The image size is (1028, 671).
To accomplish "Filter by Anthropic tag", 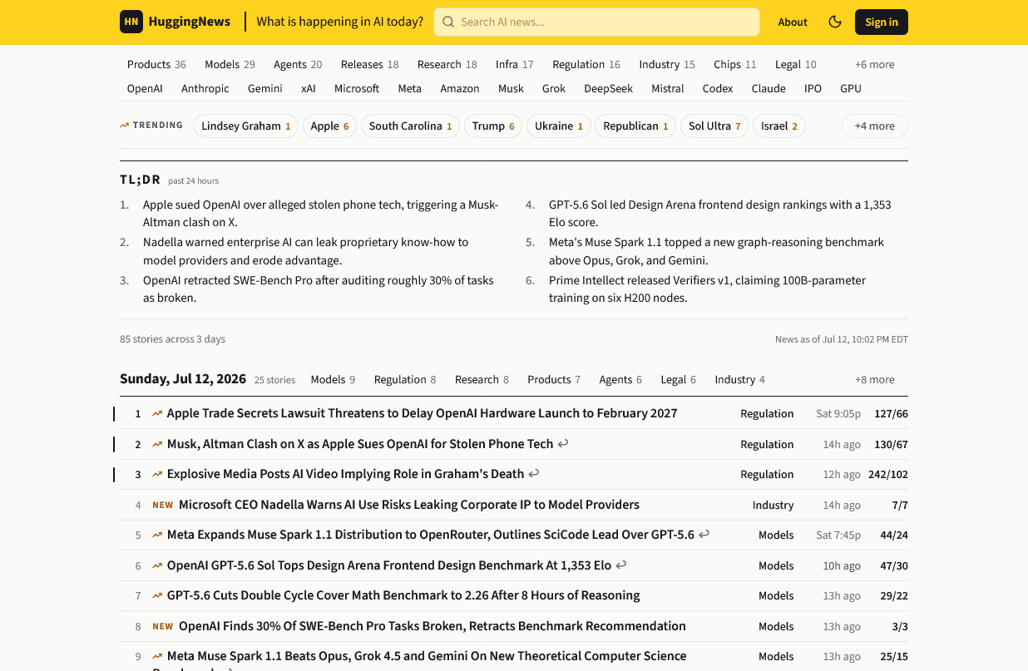I will [205, 88].
